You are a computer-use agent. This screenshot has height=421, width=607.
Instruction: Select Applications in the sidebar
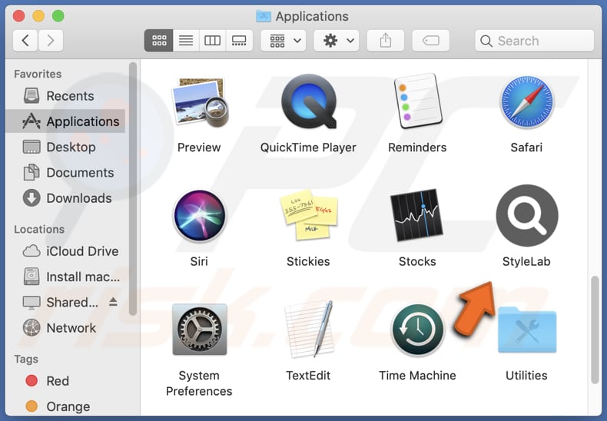[65, 121]
